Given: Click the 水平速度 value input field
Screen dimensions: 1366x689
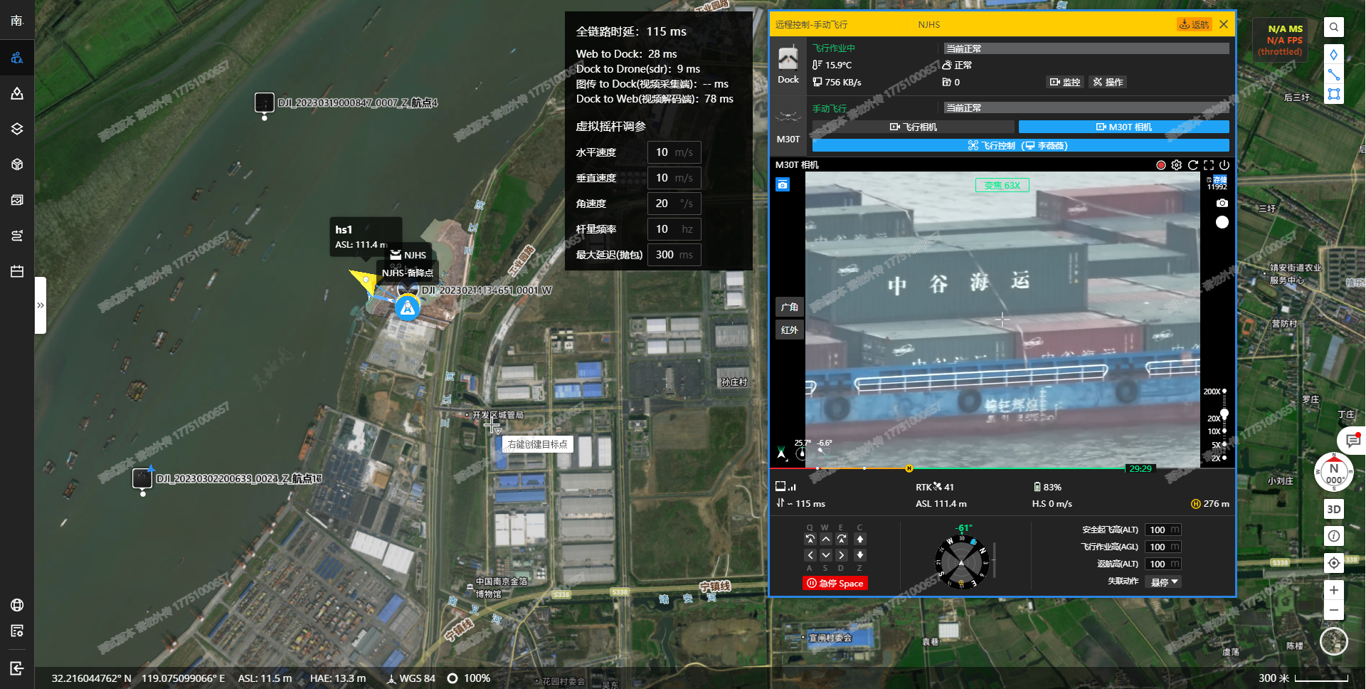Looking at the screenshot, I should (674, 152).
